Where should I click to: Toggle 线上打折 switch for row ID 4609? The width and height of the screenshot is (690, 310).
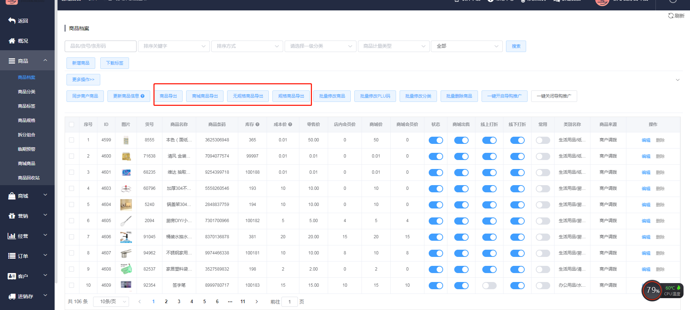point(489,286)
